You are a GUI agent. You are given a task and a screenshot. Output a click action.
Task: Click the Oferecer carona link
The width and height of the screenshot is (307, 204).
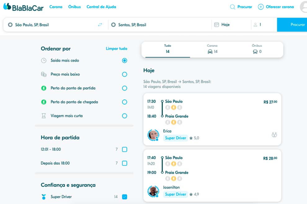point(280,7)
